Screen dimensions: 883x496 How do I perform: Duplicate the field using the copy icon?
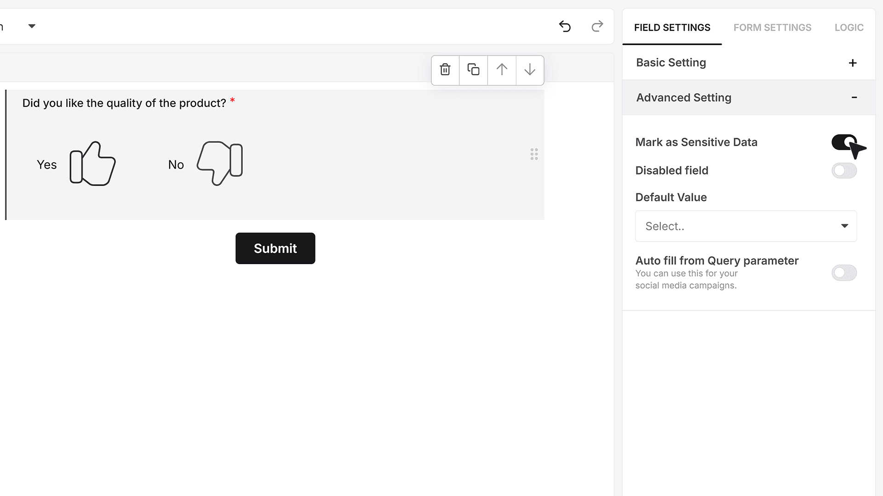(x=473, y=70)
